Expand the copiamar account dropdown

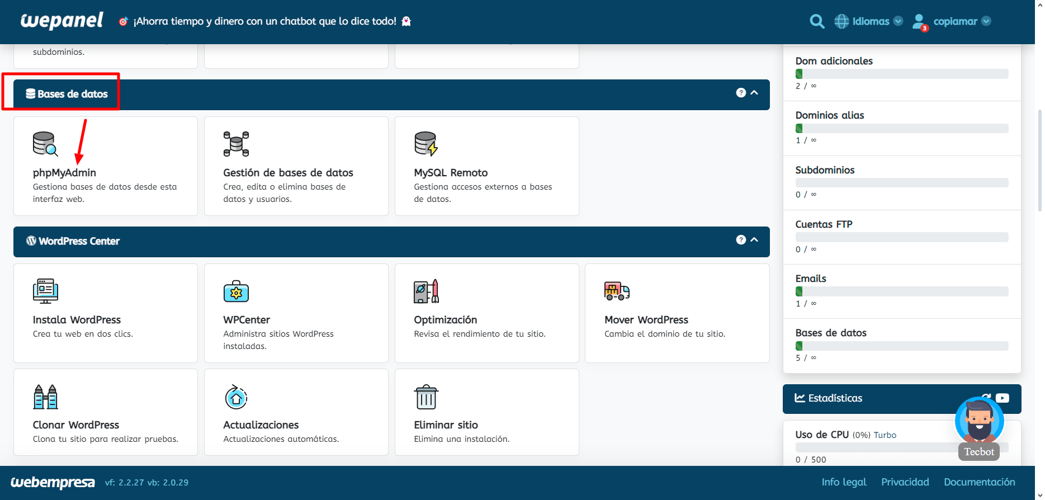point(986,21)
